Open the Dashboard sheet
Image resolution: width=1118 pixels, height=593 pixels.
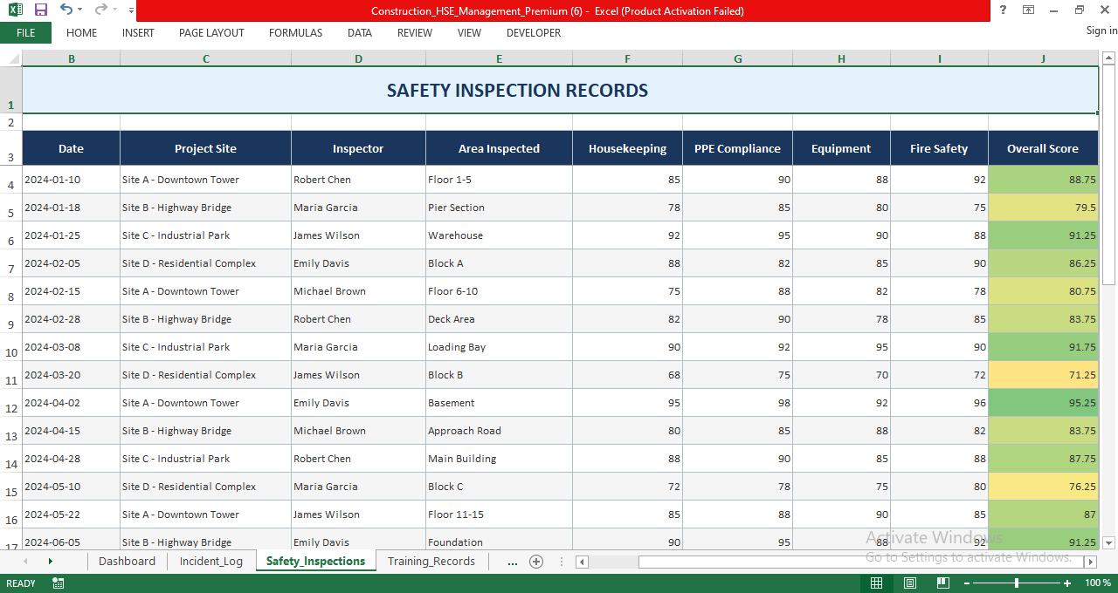pos(127,561)
